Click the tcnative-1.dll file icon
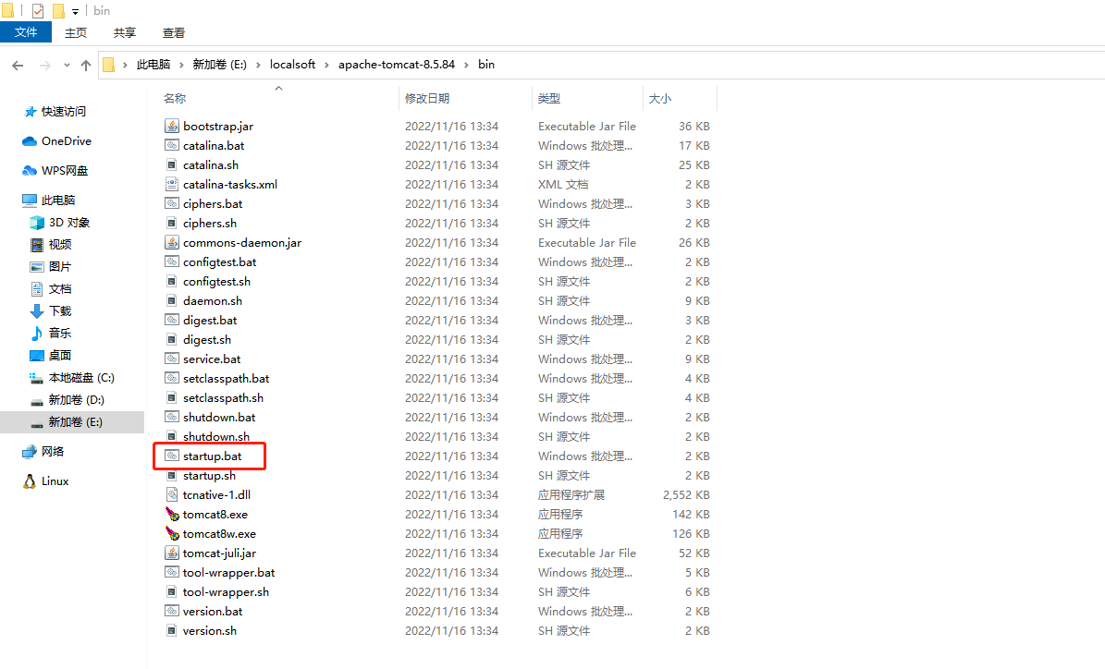 click(171, 494)
